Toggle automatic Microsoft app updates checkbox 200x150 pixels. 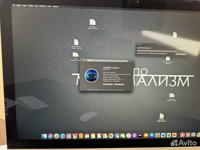137,53
